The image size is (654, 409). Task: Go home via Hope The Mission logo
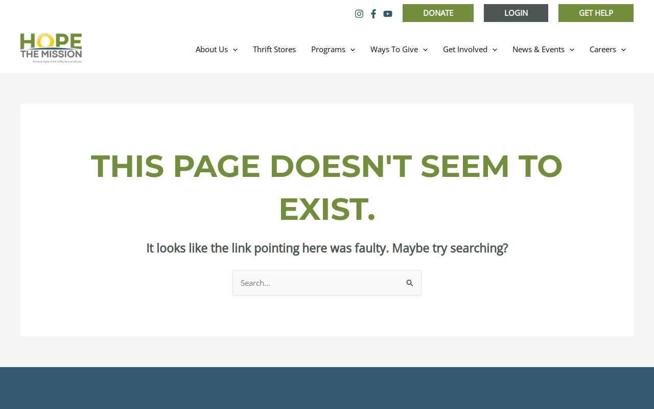click(51, 48)
